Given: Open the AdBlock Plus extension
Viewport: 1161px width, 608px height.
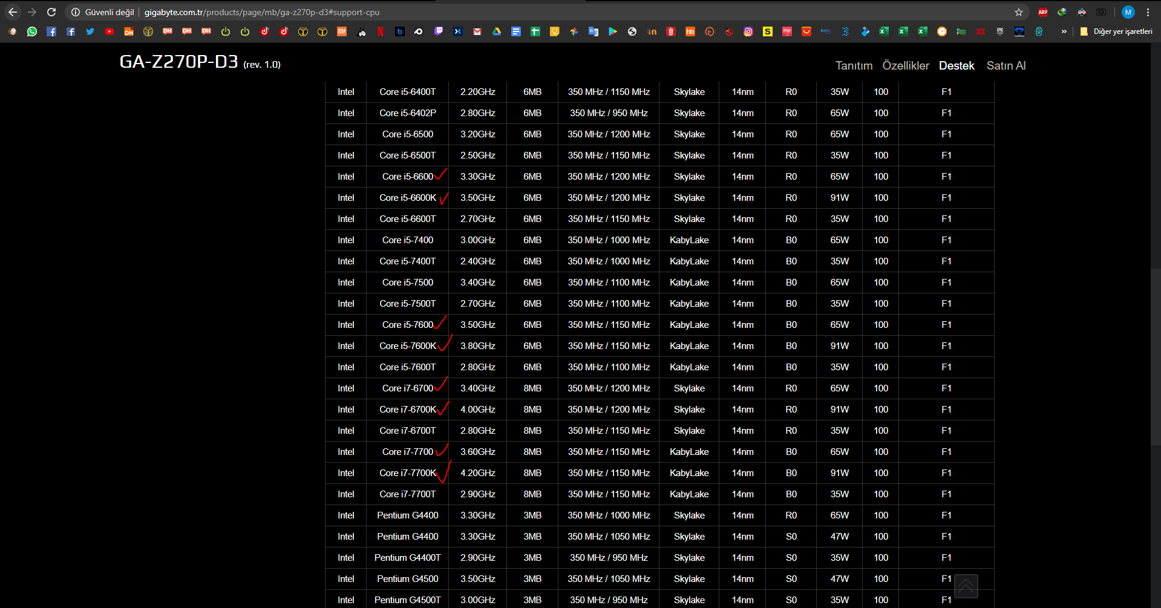Looking at the screenshot, I should tap(1043, 12).
